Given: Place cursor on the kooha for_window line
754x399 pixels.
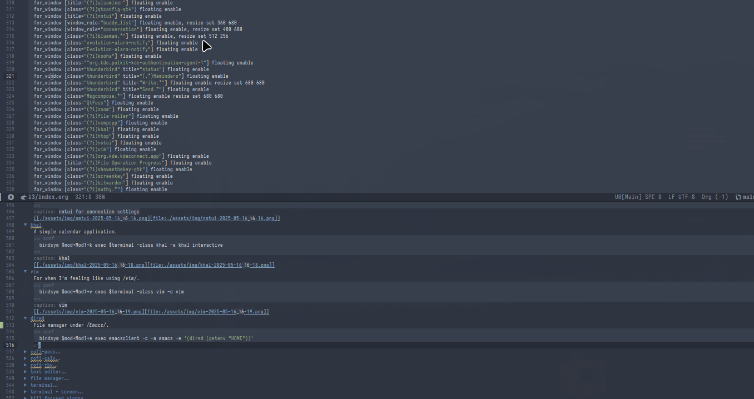Looking at the screenshot, I should 97,56.
